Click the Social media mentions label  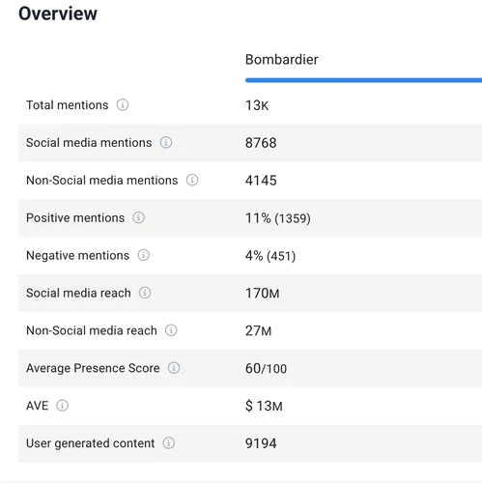coord(89,143)
